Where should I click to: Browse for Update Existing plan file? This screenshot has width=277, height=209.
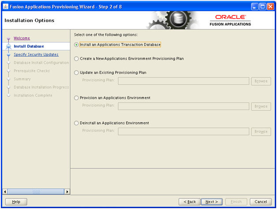coord(261,81)
